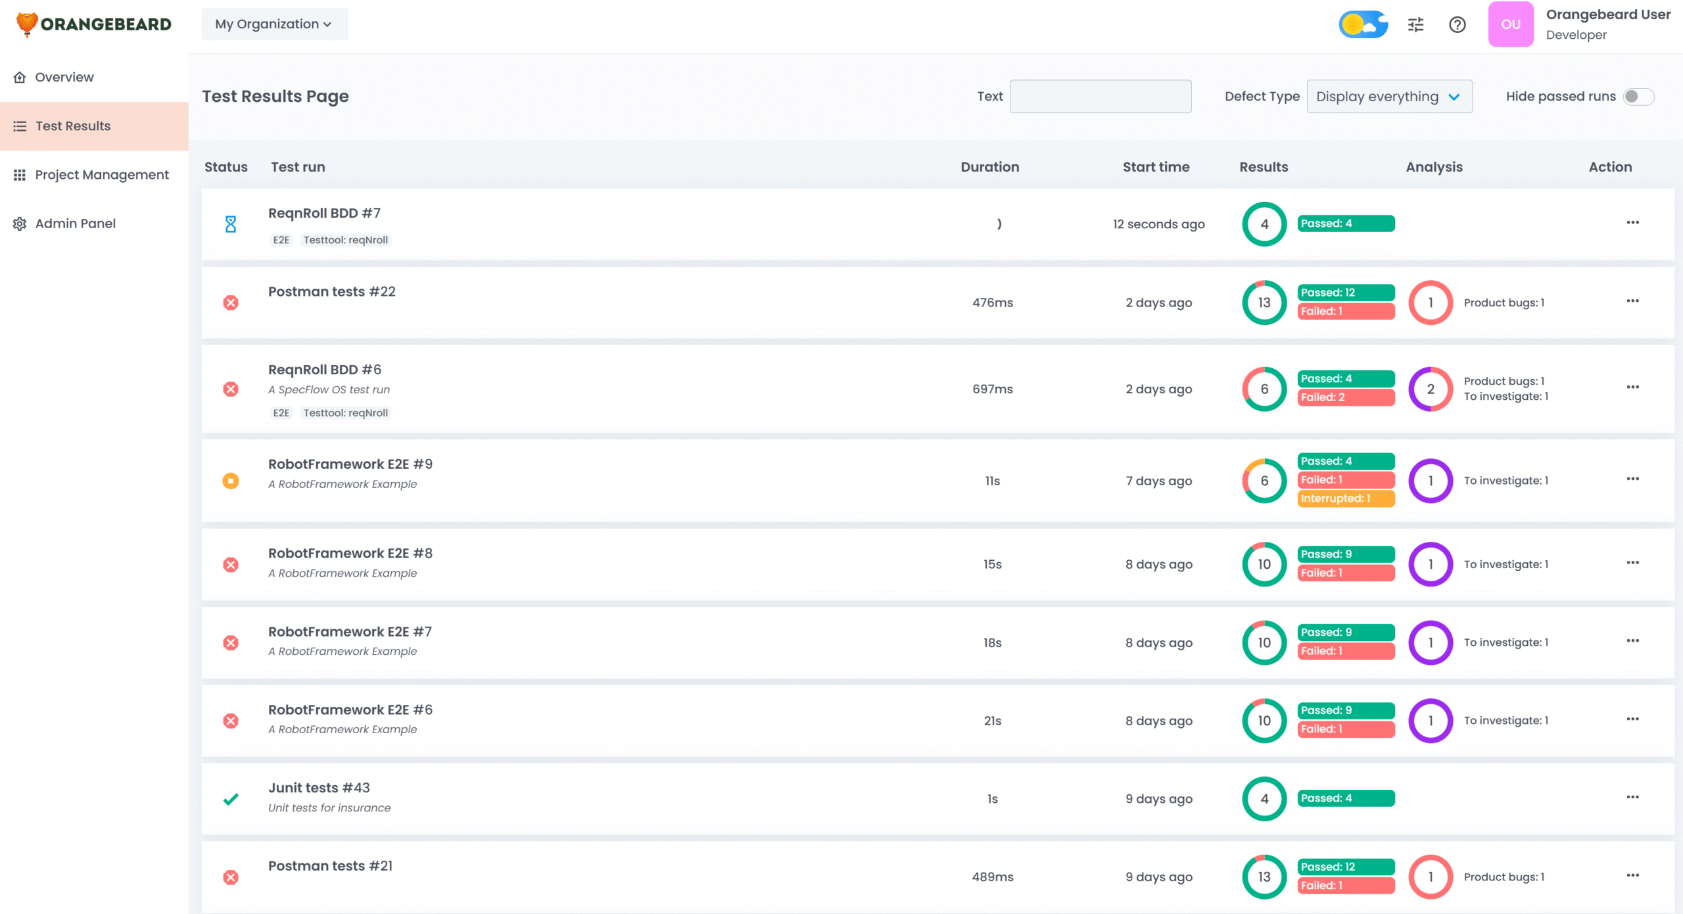The height and width of the screenshot is (914, 1683).
Task: Open the RobotFramework E2E #7 test run
Action: (x=350, y=632)
